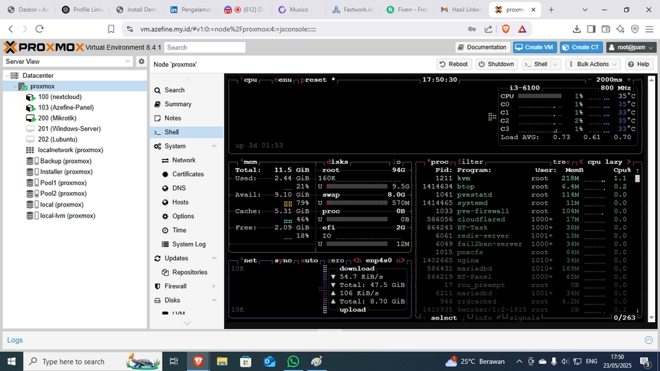Open the Shell button dropdown arrow
The height and width of the screenshot is (371, 660).
pyautogui.click(x=555, y=64)
